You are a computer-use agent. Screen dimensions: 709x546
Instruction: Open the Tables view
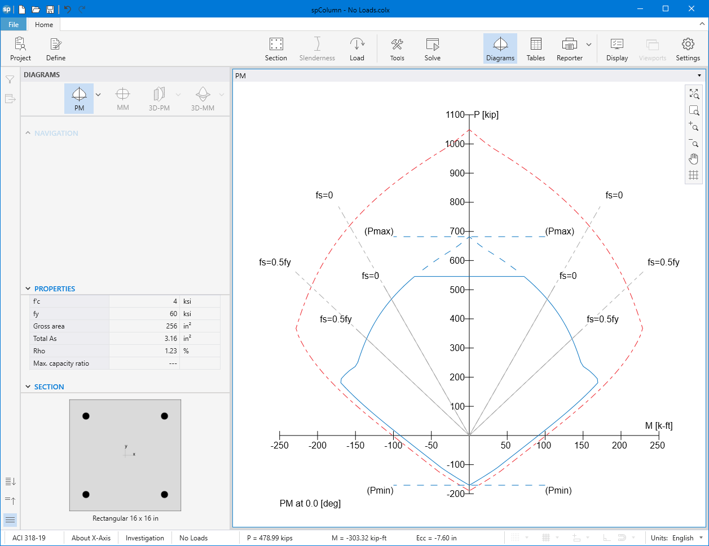[535, 48]
